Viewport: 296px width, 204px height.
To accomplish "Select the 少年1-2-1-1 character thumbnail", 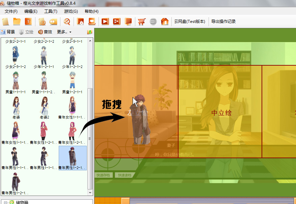I will click(x=44, y=57).
